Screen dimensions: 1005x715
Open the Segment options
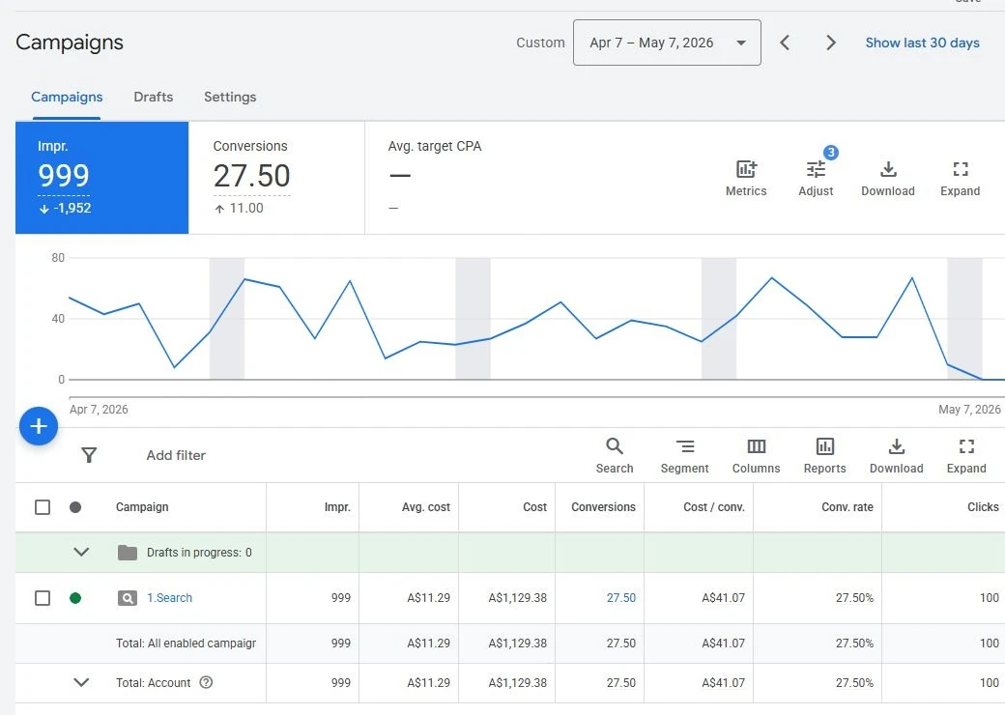click(x=684, y=455)
